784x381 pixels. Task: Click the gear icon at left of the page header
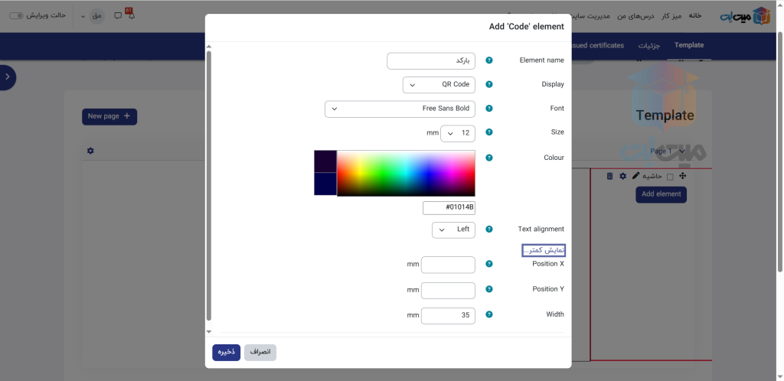coord(90,151)
